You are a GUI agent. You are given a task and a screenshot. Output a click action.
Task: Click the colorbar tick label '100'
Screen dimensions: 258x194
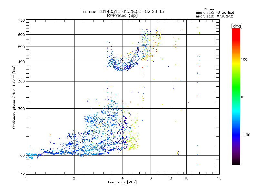point(244,59)
